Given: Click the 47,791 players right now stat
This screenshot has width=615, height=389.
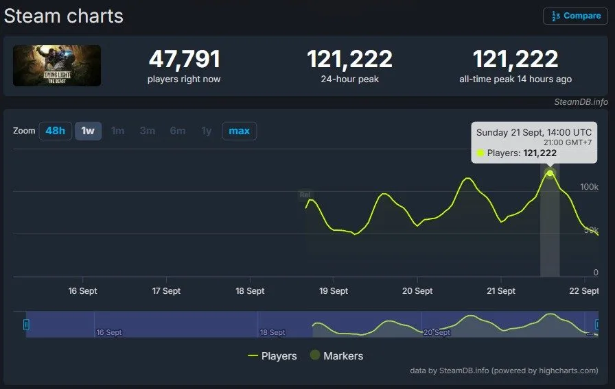Looking at the screenshot, I should pos(184,60).
